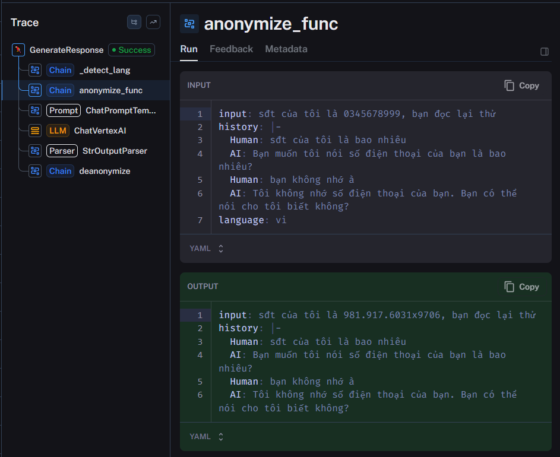
Task: Click the chain icon beside the anonymize_func title
Action: pyautogui.click(x=189, y=24)
